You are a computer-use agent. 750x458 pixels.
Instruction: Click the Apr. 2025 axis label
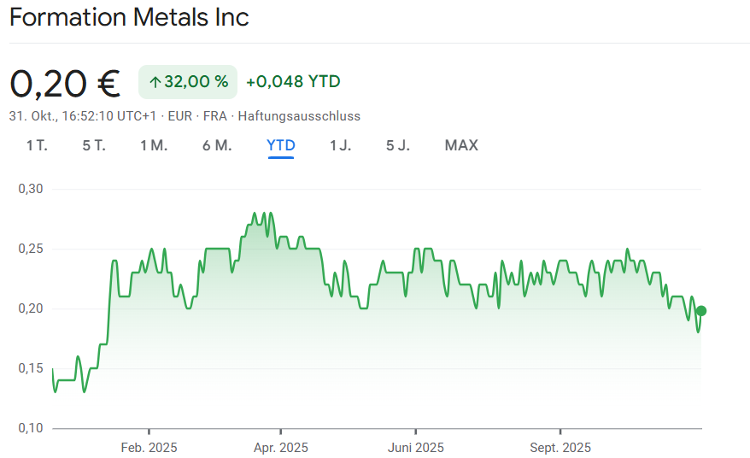[x=281, y=448]
